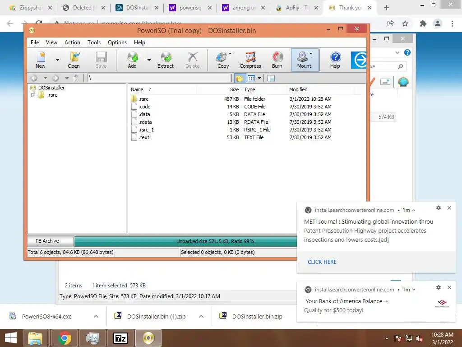Click the New toolbar icon in PowerISO

[41, 60]
